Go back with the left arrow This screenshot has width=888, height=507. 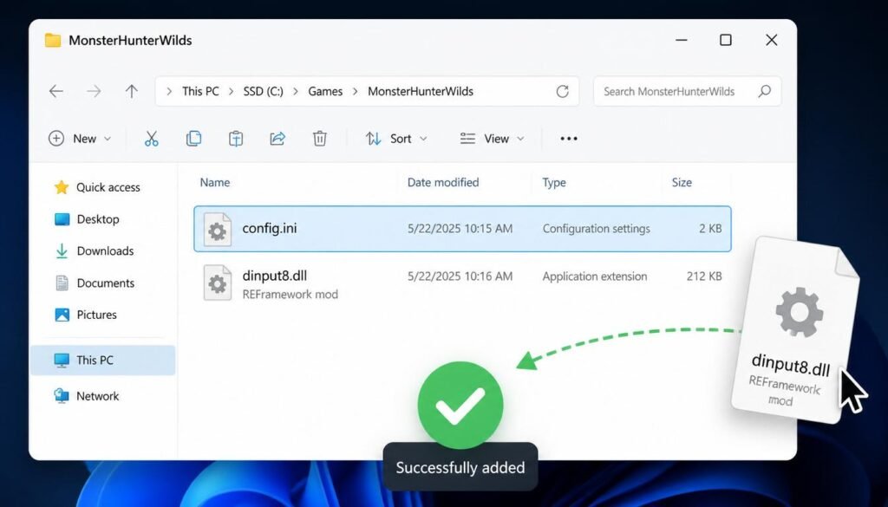pyautogui.click(x=56, y=91)
